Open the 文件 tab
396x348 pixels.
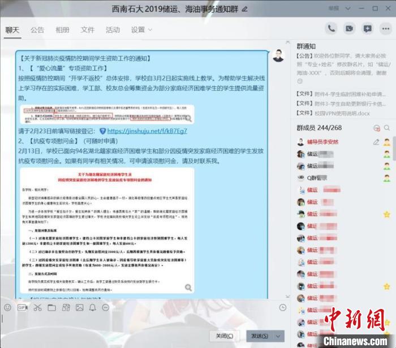point(87,30)
